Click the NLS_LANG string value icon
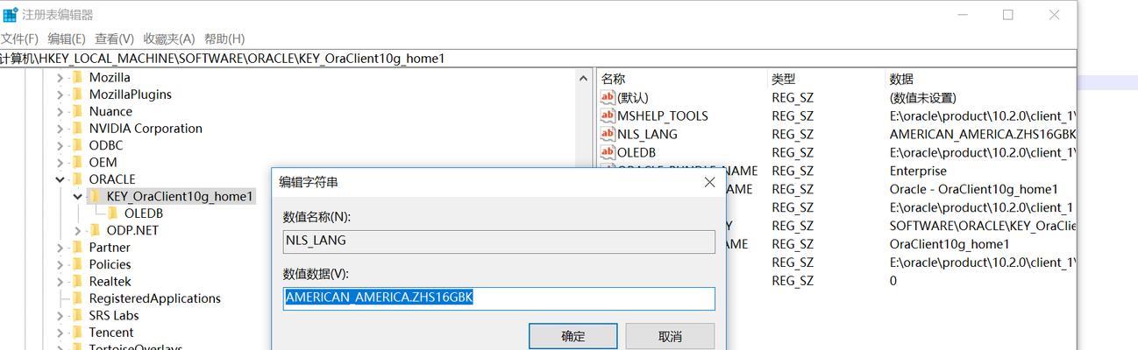The height and width of the screenshot is (350, 1138). coord(608,134)
